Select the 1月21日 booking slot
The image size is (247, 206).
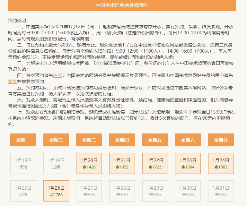tap(122, 163)
